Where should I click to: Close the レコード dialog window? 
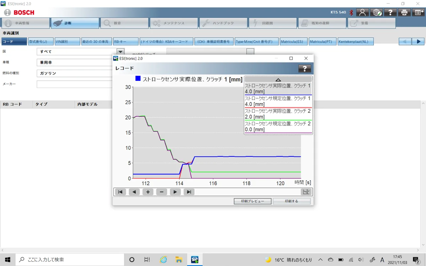pyautogui.click(x=306, y=59)
